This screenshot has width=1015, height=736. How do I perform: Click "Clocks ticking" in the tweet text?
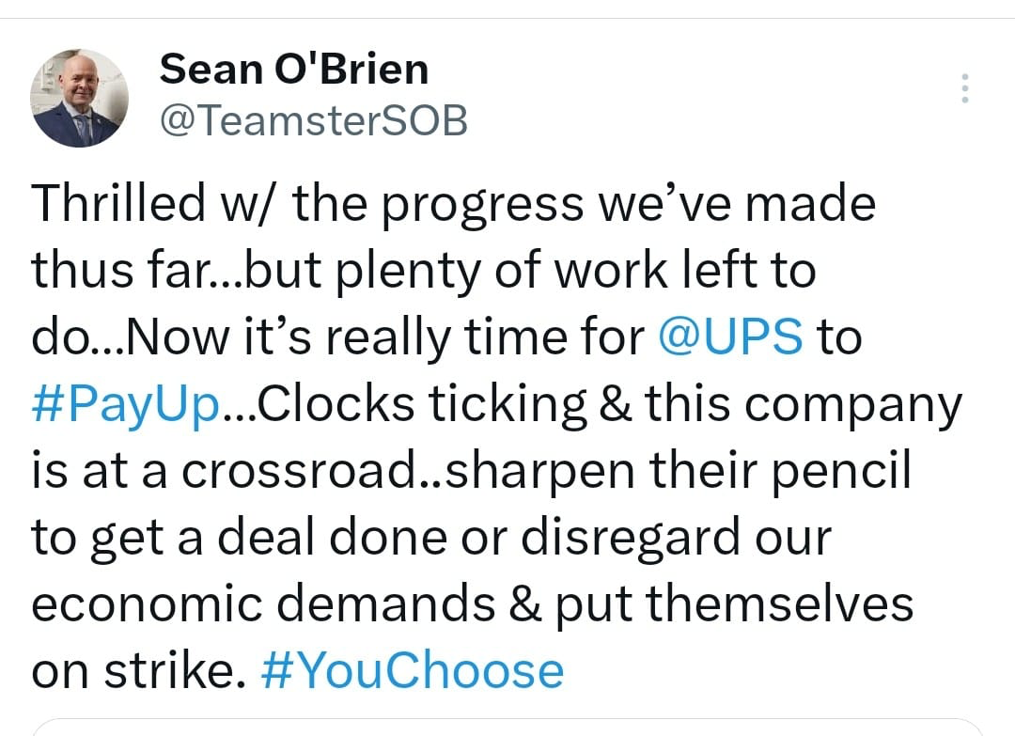[x=422, y=405]
